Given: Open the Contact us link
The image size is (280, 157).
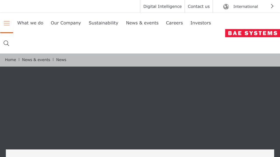Looking at the screenshot, I should pyautogui.click(x=199, y=6).
